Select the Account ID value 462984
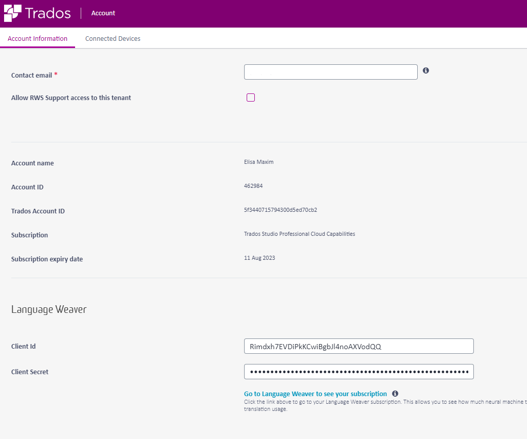The width and height of the screenshot is (527, 439). [x=253, y=186]
